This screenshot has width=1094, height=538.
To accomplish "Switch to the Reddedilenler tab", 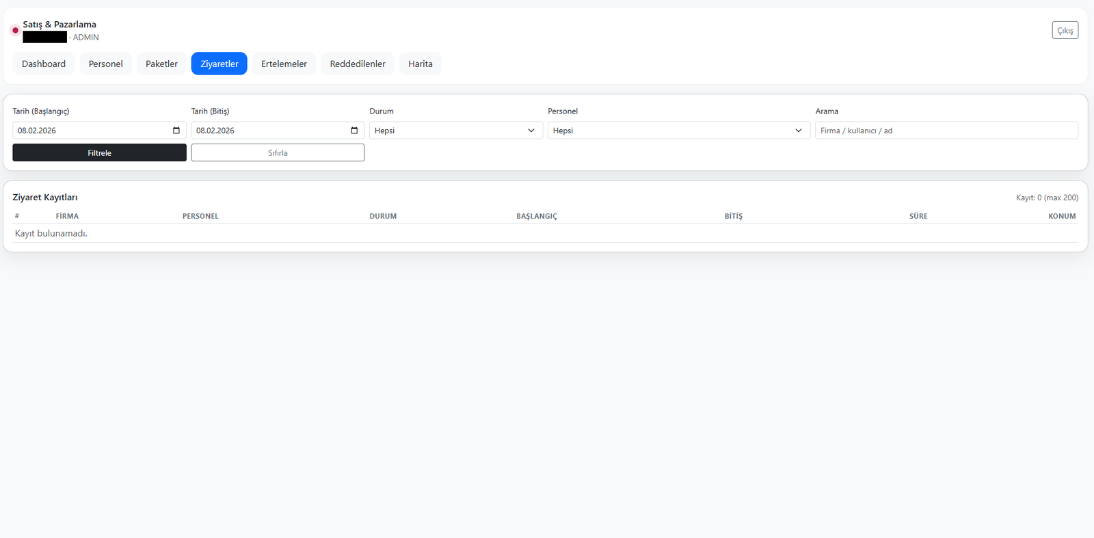I will click(x=358, y=64).
